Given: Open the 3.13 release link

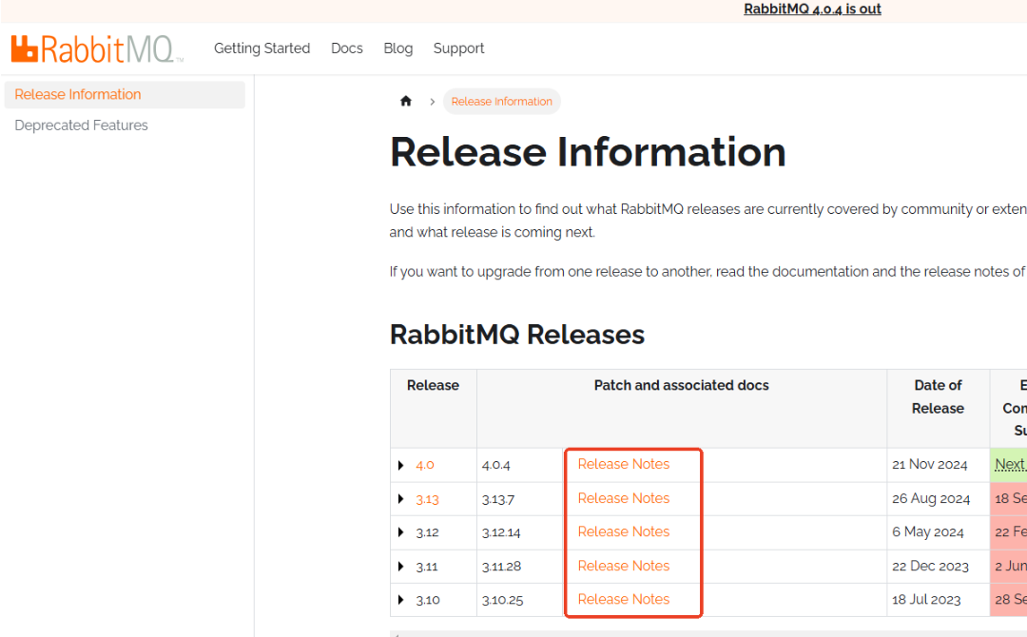Looking at the screenshot, I should click(x=427, y=499).
